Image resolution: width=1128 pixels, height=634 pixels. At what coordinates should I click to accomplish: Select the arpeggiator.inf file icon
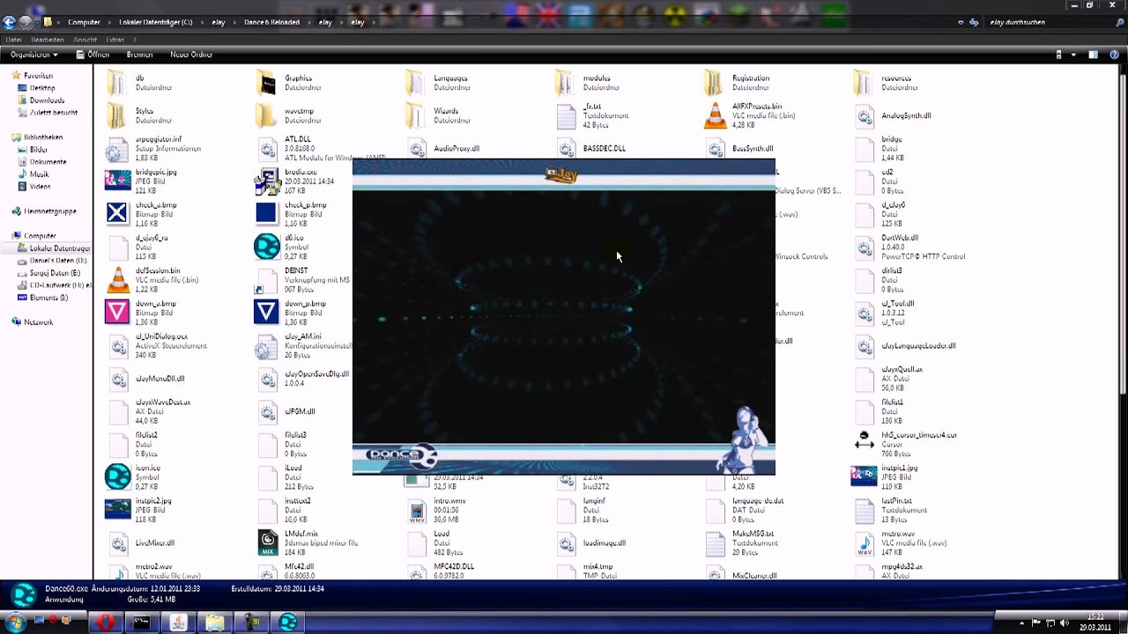tap(116, 148)
